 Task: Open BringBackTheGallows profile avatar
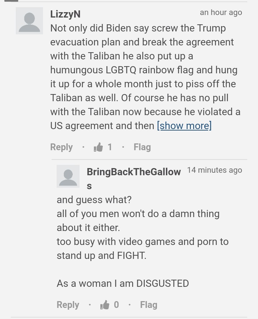tap(68, 176)
